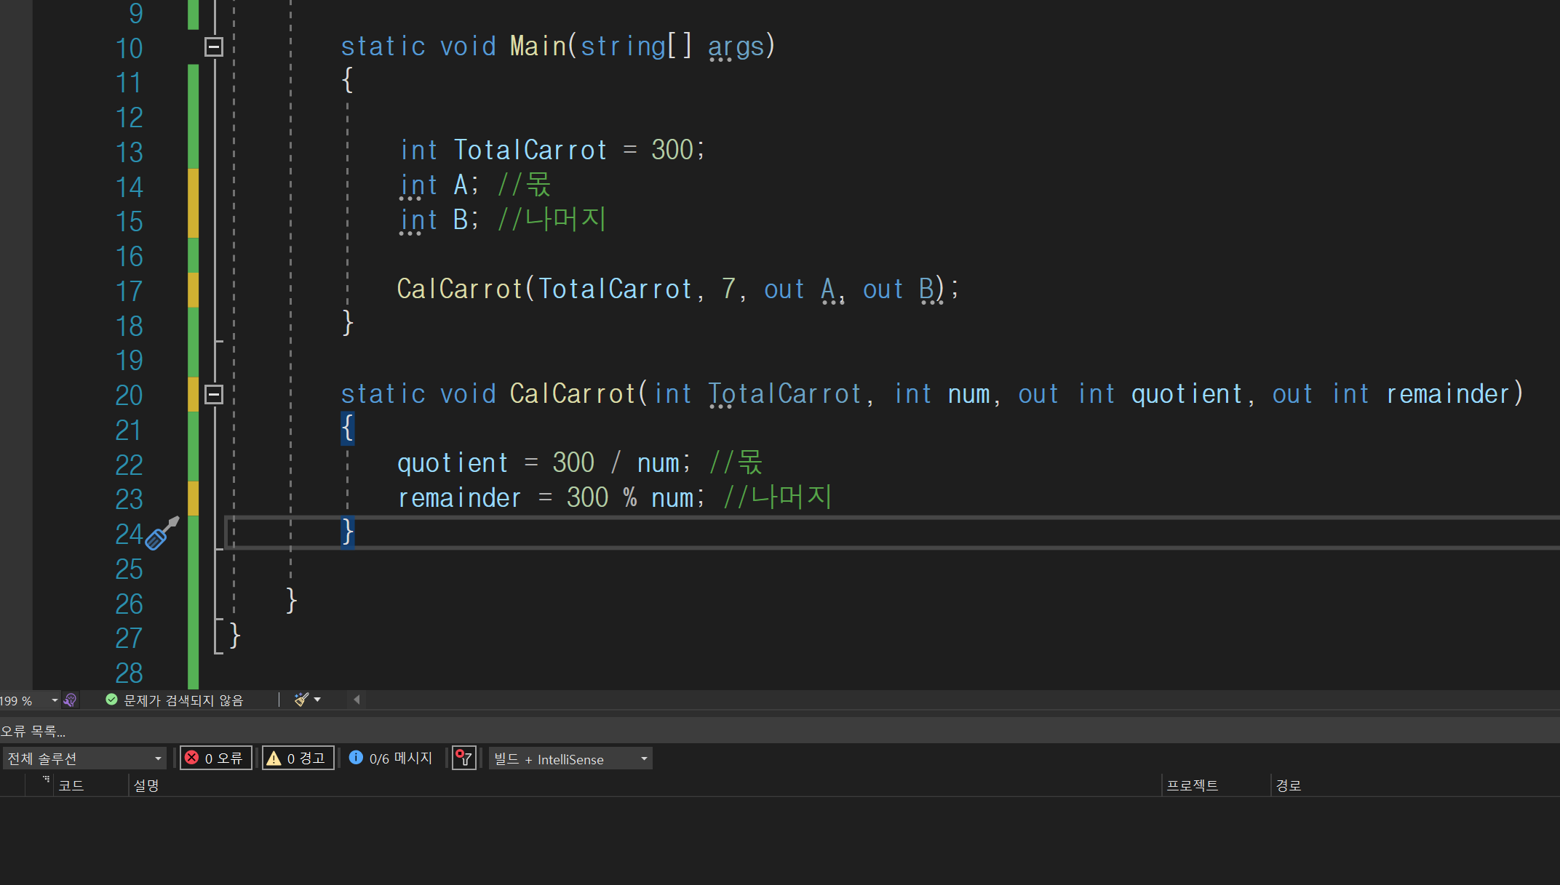
Task: Click the code cleanup broom icon
Action: (x=301, y=700)
